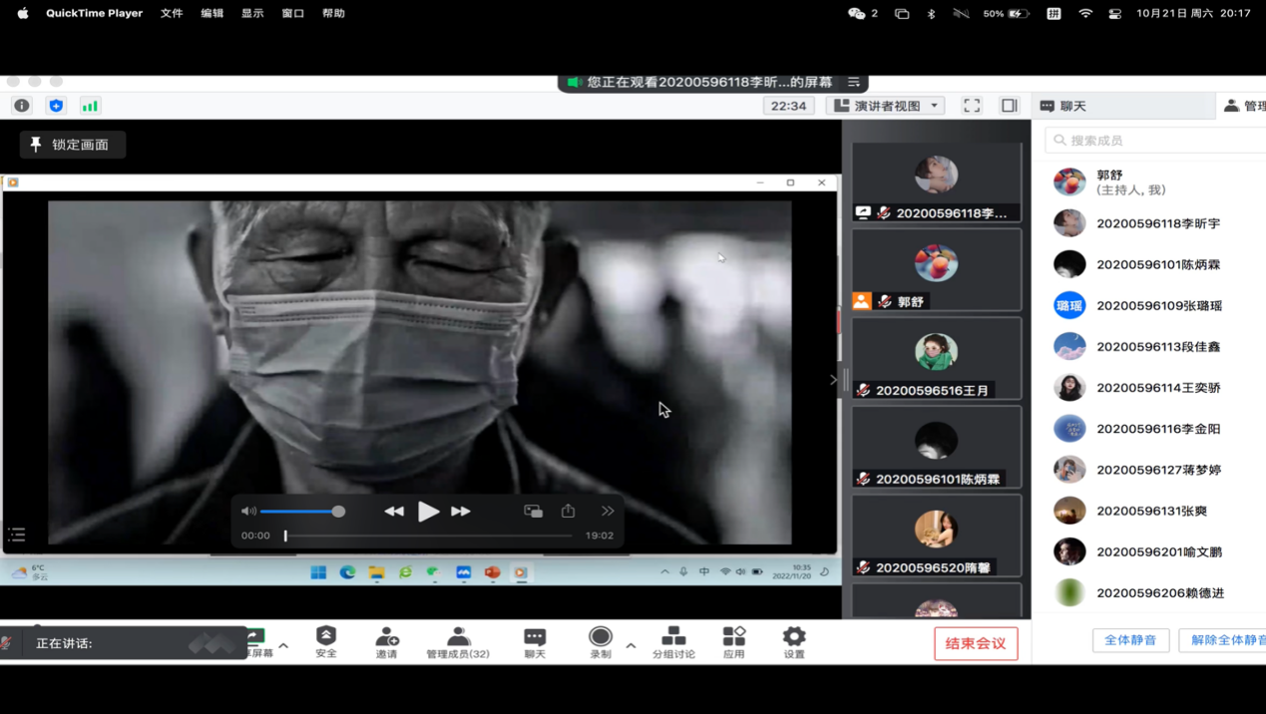Open the meeting info icon

pyautogui.click(x=22, y=106)
